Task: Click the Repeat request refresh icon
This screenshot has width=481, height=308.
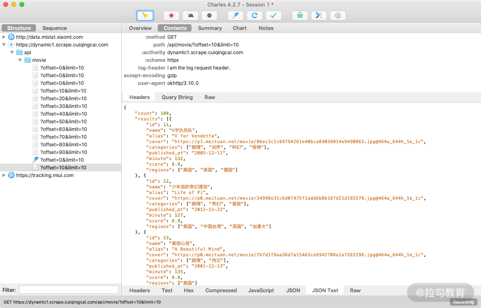Action: click(x=255, y=16)
